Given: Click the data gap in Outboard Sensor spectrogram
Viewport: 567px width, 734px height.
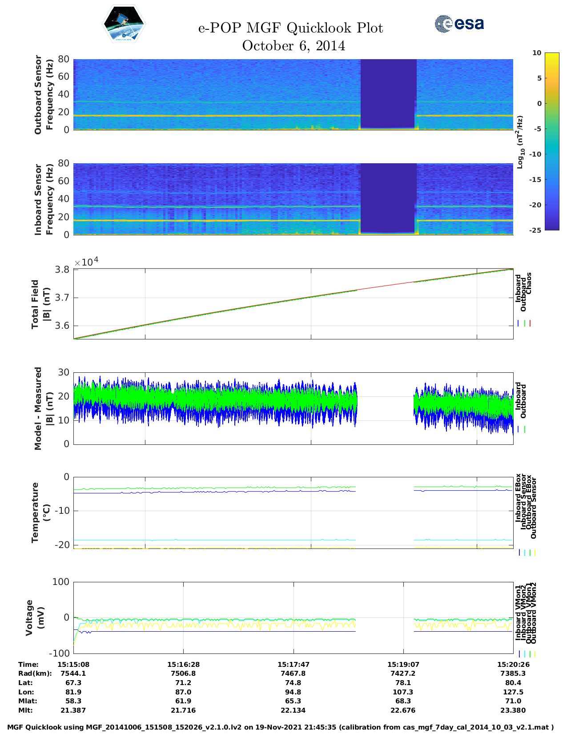Looking at the screenshot, I should tap(388, 93).
